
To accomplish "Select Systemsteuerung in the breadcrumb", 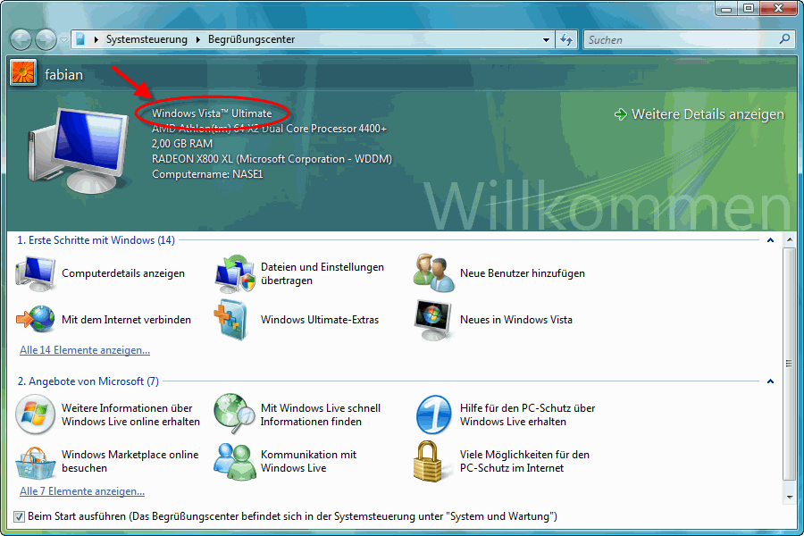I will click(147, 39).
